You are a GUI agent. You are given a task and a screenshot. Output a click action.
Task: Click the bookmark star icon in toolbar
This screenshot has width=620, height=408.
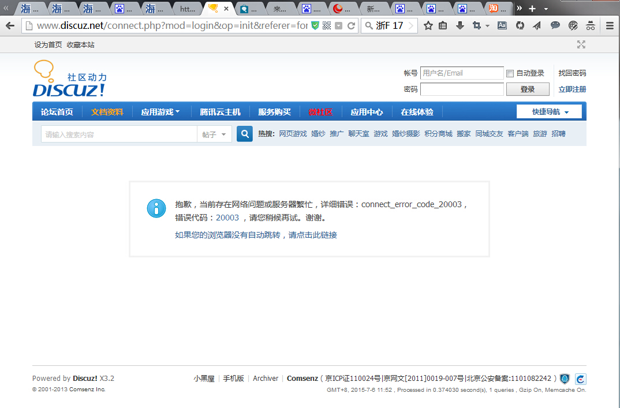428,25
